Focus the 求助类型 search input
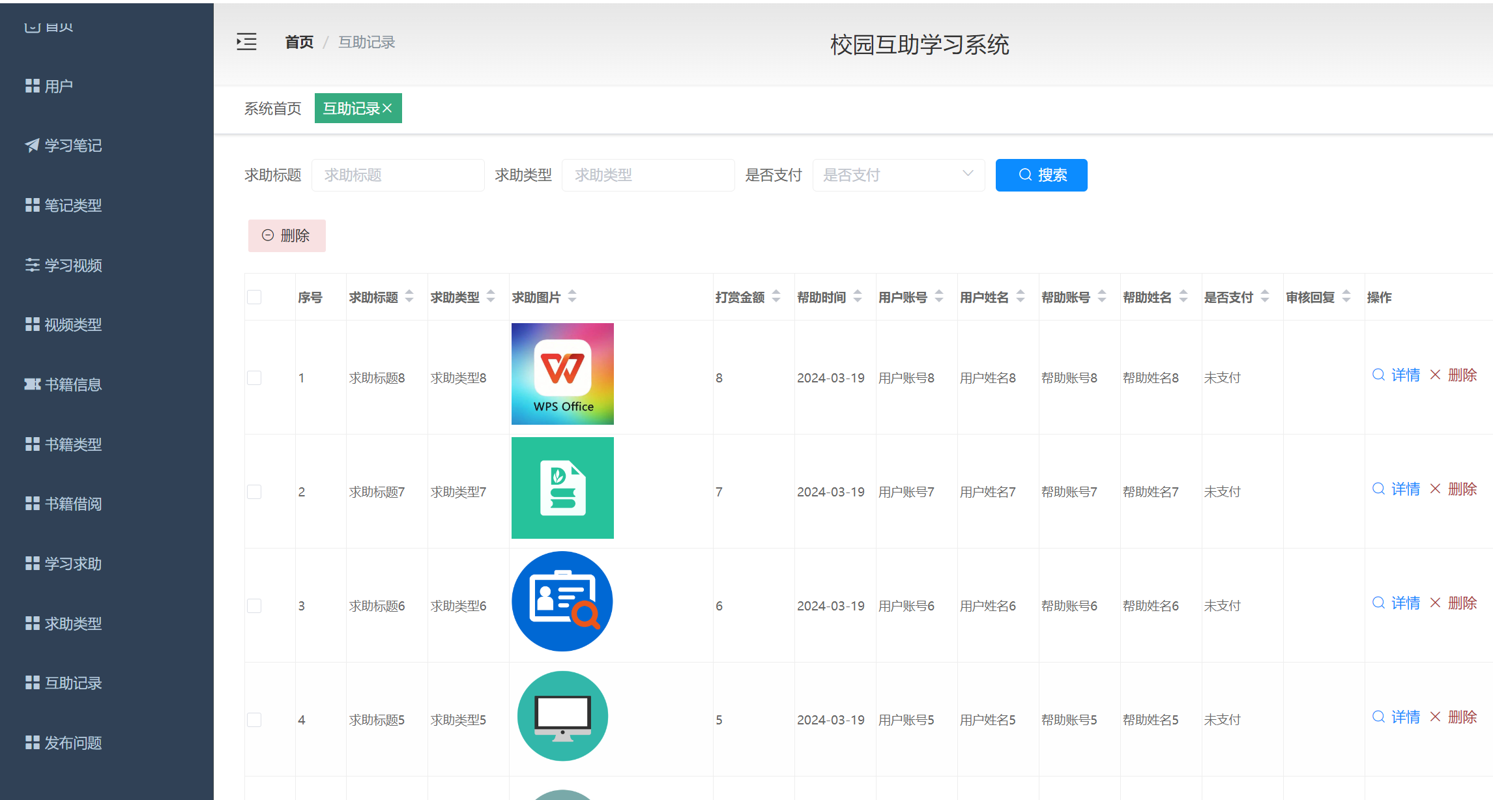Screen dimensions: 1493x800 click(648, 175)
